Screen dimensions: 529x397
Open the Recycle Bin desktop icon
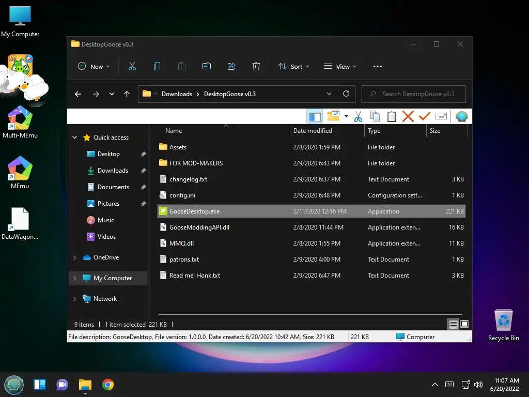[503, 325]
